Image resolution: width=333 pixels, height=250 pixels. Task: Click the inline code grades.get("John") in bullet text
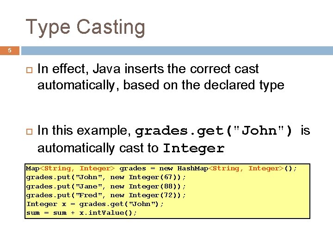click(214, 131)
